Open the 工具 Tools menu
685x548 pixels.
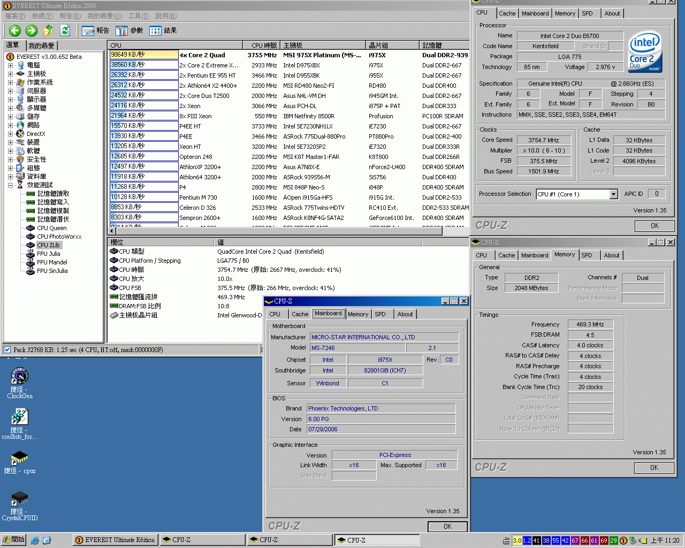point(138,16)
